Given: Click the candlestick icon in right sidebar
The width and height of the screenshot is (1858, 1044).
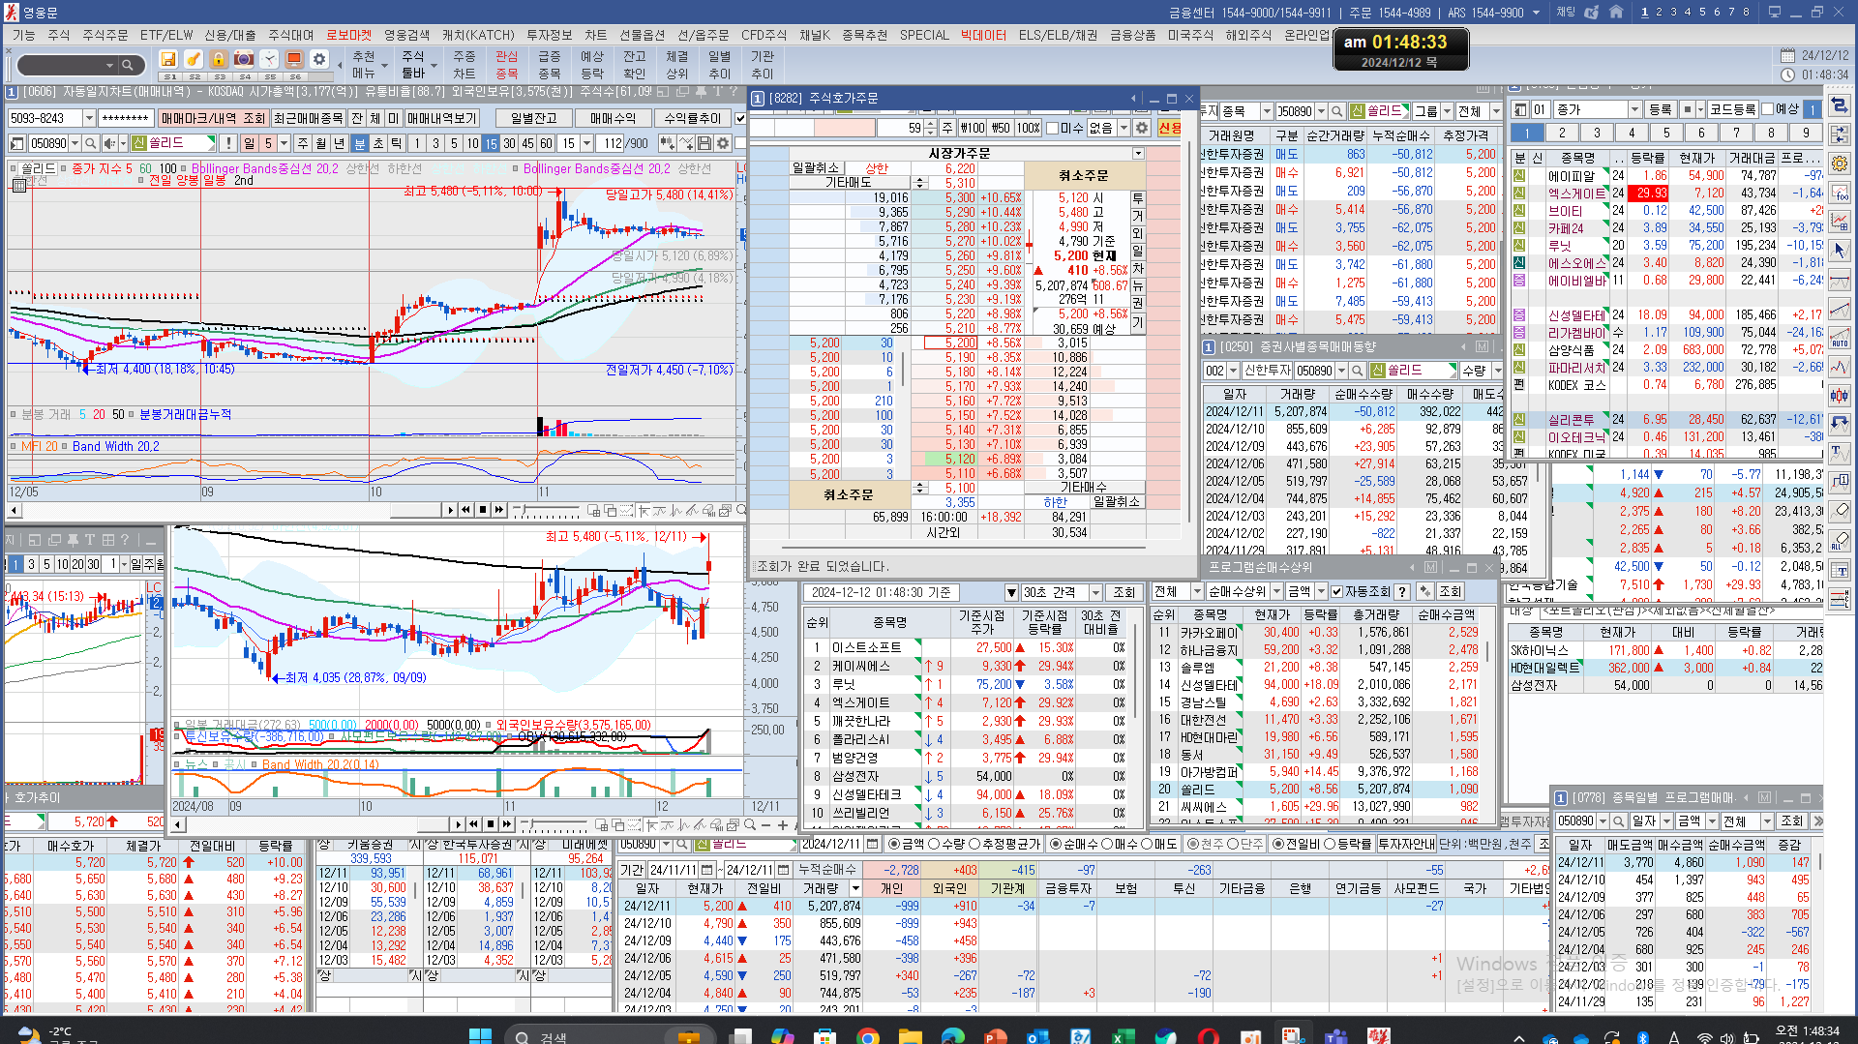Looking at the screenshot, I should pos(1839,395).
